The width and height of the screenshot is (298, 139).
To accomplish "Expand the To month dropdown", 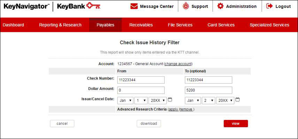I will (x=193, y=100).
